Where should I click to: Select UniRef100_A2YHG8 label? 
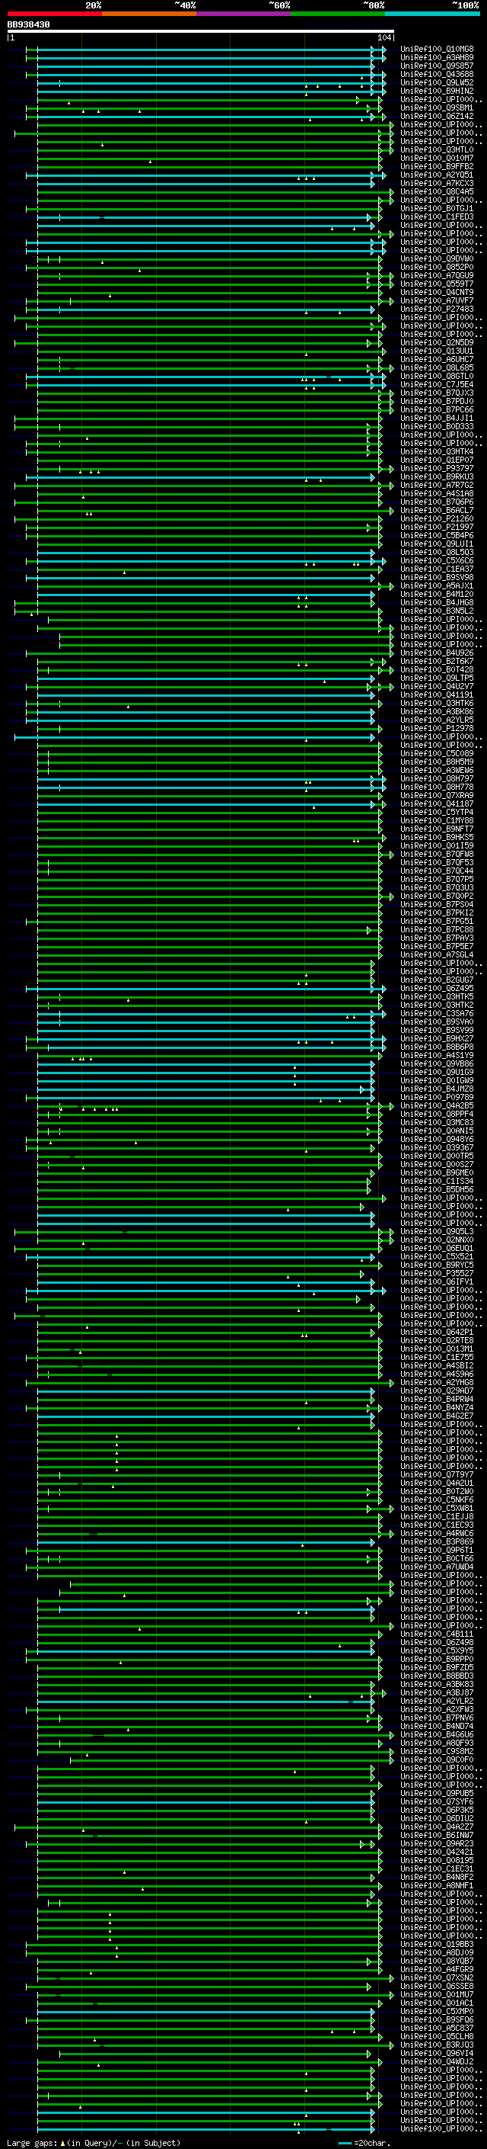(x=437, y=1382)
